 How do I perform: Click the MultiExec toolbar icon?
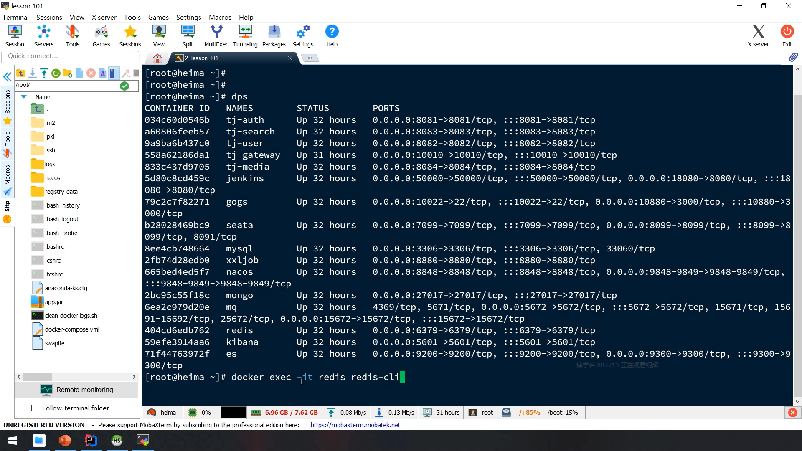tap(216, 35)
